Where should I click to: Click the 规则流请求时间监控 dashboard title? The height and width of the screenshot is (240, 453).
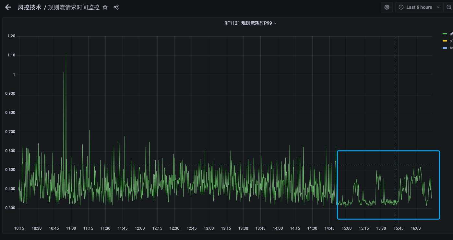pyautogui.click(x=74, y=7)
